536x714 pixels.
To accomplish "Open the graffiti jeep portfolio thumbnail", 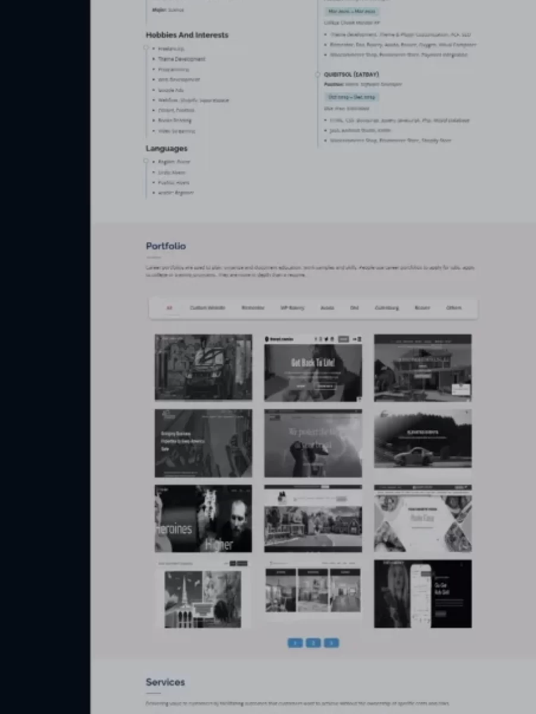I will 203,367.
